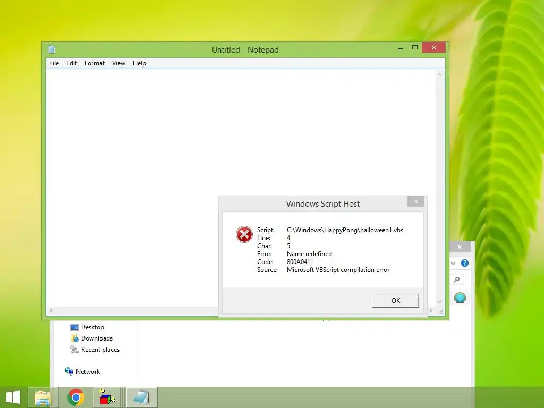The image size is (544, 408).
Task: Open the Windows Start button
Action: point(13,397)
